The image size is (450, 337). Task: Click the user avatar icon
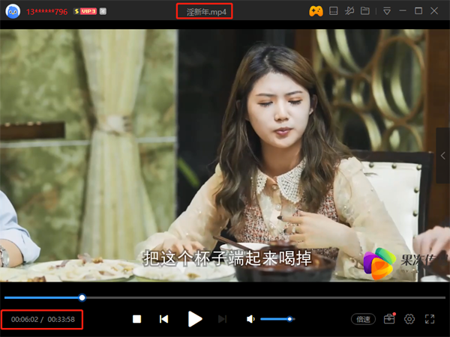tap(12, 11)
